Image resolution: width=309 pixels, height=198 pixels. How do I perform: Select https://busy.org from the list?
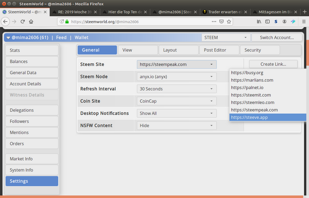[267, 73]
